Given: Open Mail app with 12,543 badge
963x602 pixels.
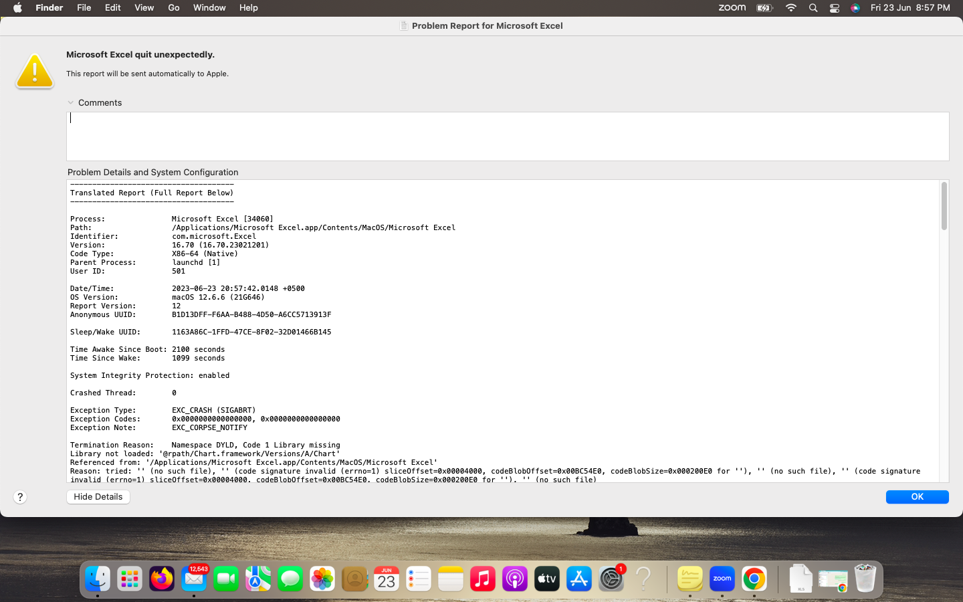Looking at the screenshot, I should 194,579.
